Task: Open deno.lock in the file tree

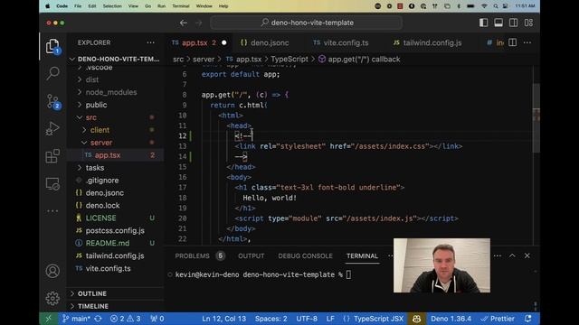Action: pyautogui.click(x=115, y=206)
